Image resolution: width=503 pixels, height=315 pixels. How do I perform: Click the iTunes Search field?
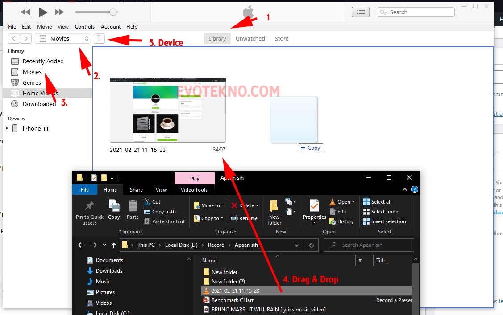click(417, 12)
